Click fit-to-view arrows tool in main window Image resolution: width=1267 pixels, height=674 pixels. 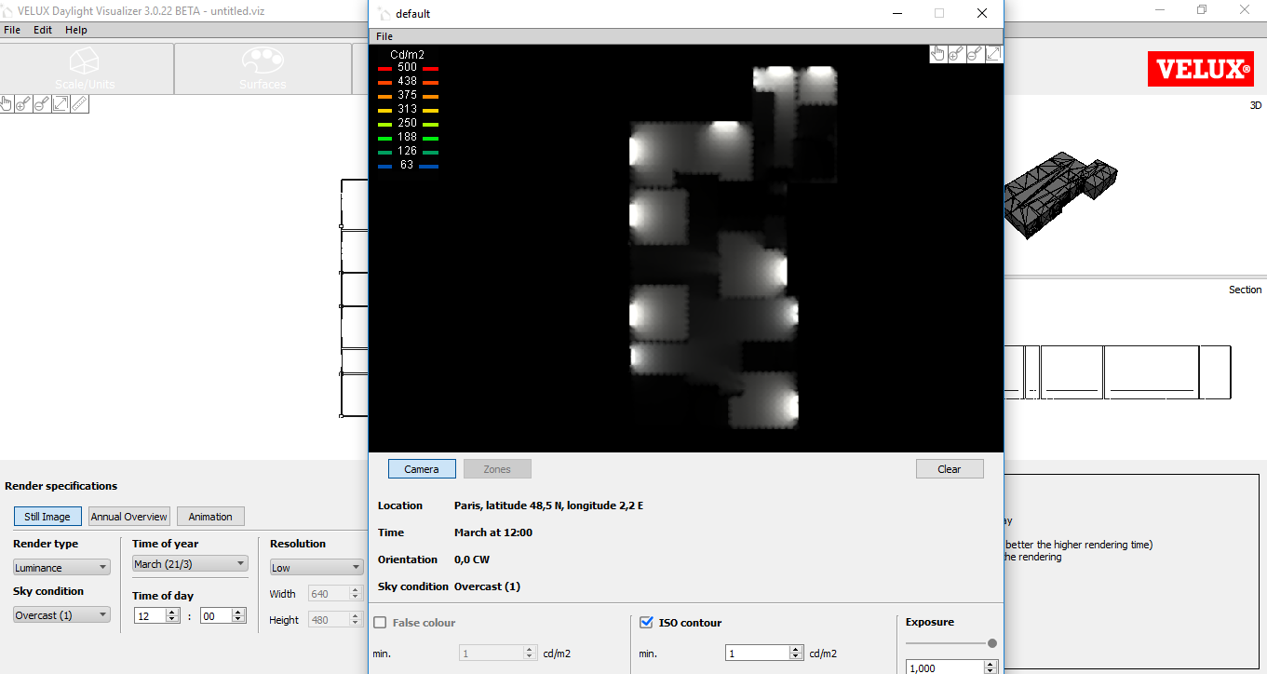pos(61,103)
